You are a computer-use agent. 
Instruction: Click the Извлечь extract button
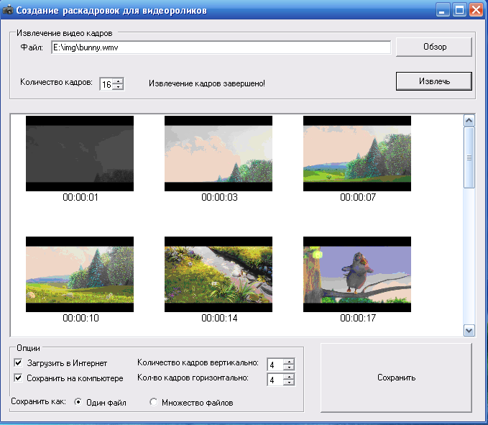[x=434, y=81]
